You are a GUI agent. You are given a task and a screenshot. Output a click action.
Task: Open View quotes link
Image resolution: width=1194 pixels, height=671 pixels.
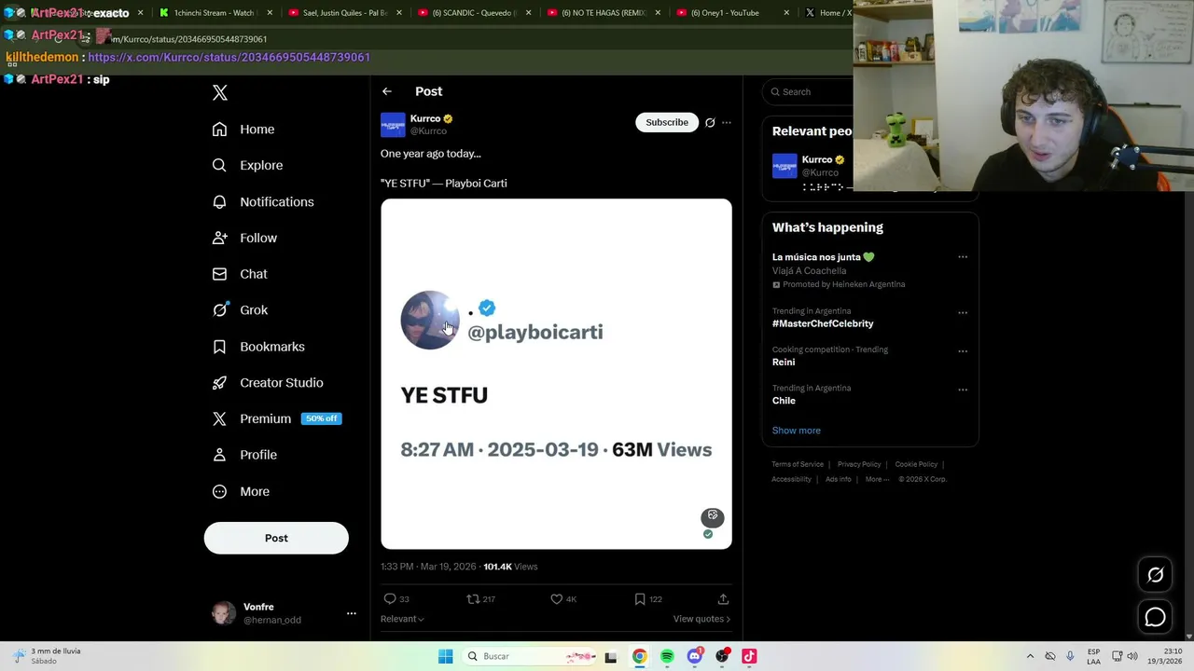(701, 619)
